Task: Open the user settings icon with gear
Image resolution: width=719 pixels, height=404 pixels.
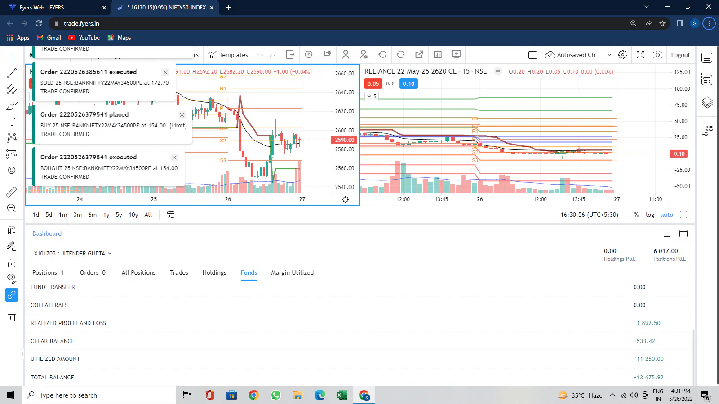Action: (364, 55)
